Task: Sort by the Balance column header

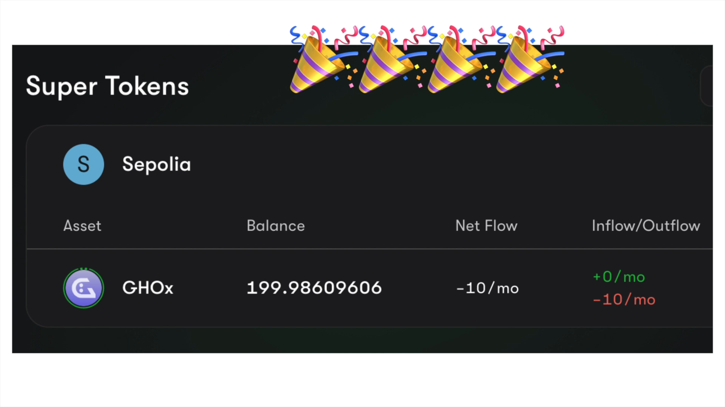Action: coord(276,226)
